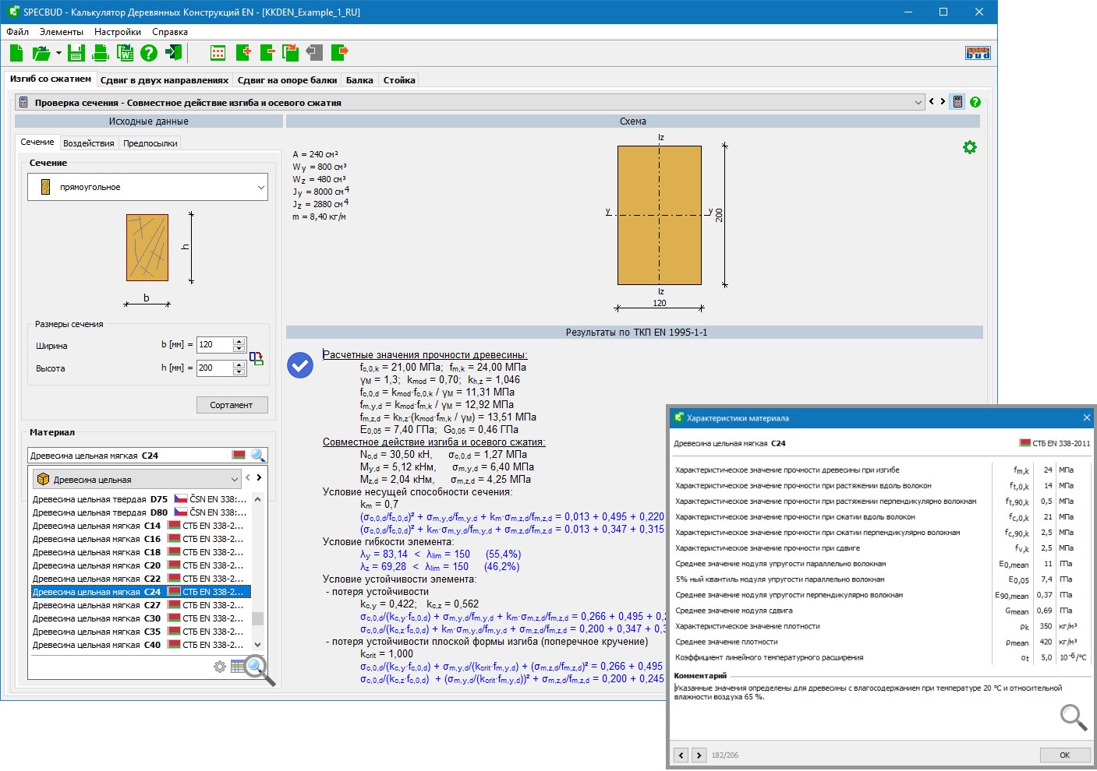Click the material list scrollbar thumb

point(257,618)
